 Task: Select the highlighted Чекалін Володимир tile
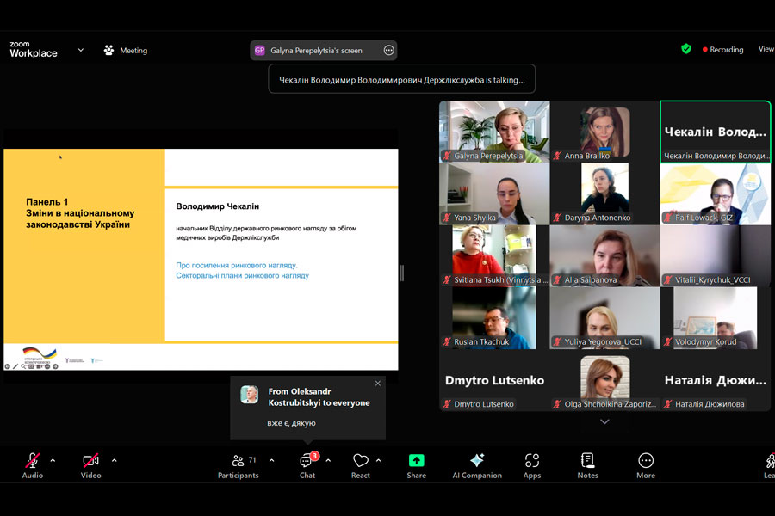[x=716, y=132]
